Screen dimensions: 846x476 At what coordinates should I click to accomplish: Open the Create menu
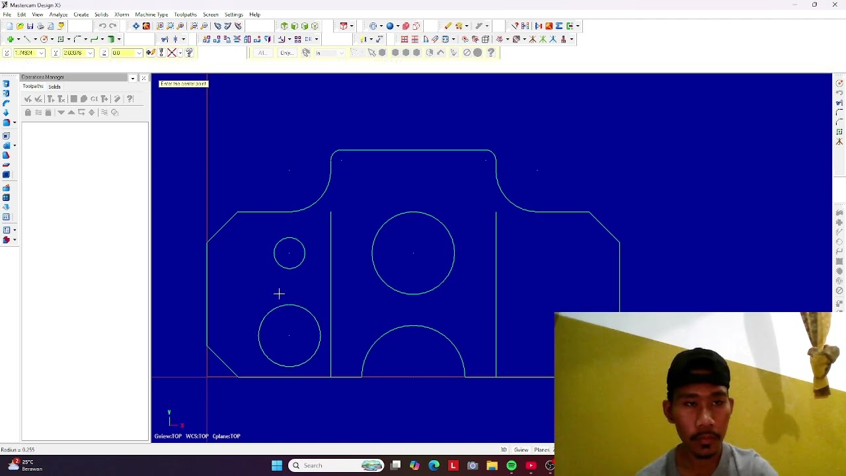coord(81,15)
